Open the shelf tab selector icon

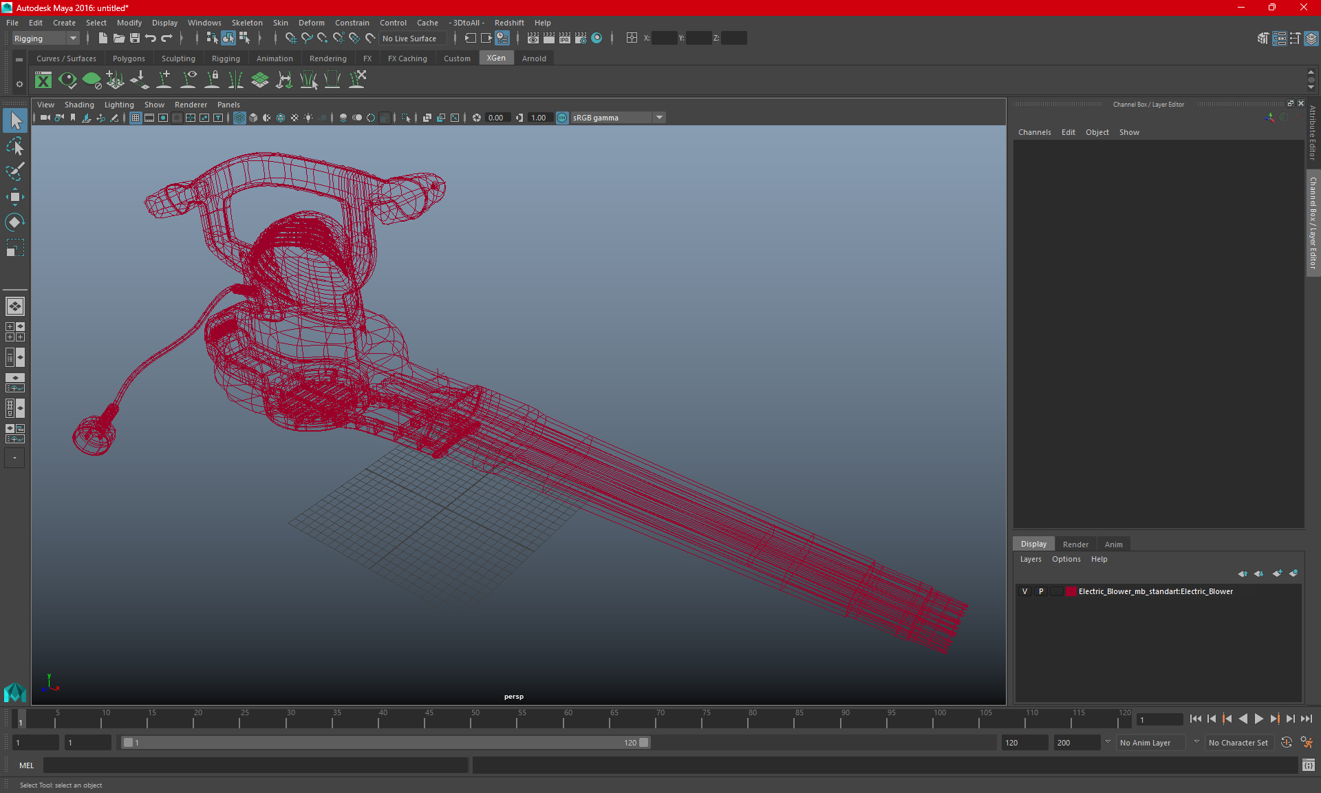click(19, 60)
